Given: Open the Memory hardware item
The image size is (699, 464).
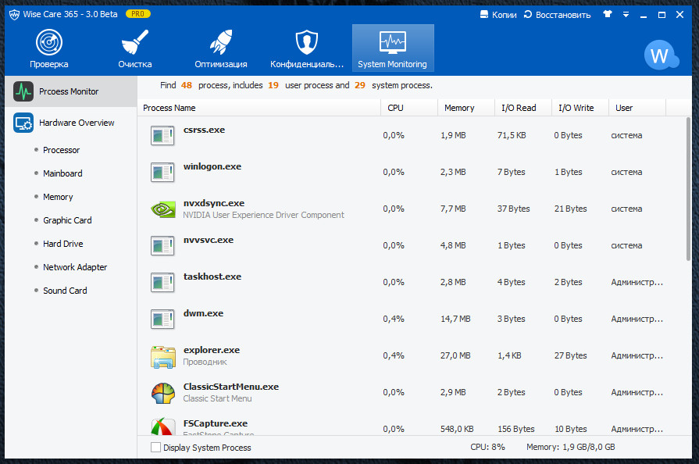Looking at the screenshot, I should tap(58, 197).
